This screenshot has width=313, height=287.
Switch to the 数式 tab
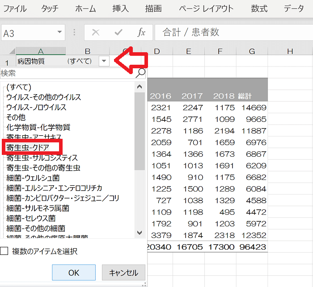pos(259,9)
